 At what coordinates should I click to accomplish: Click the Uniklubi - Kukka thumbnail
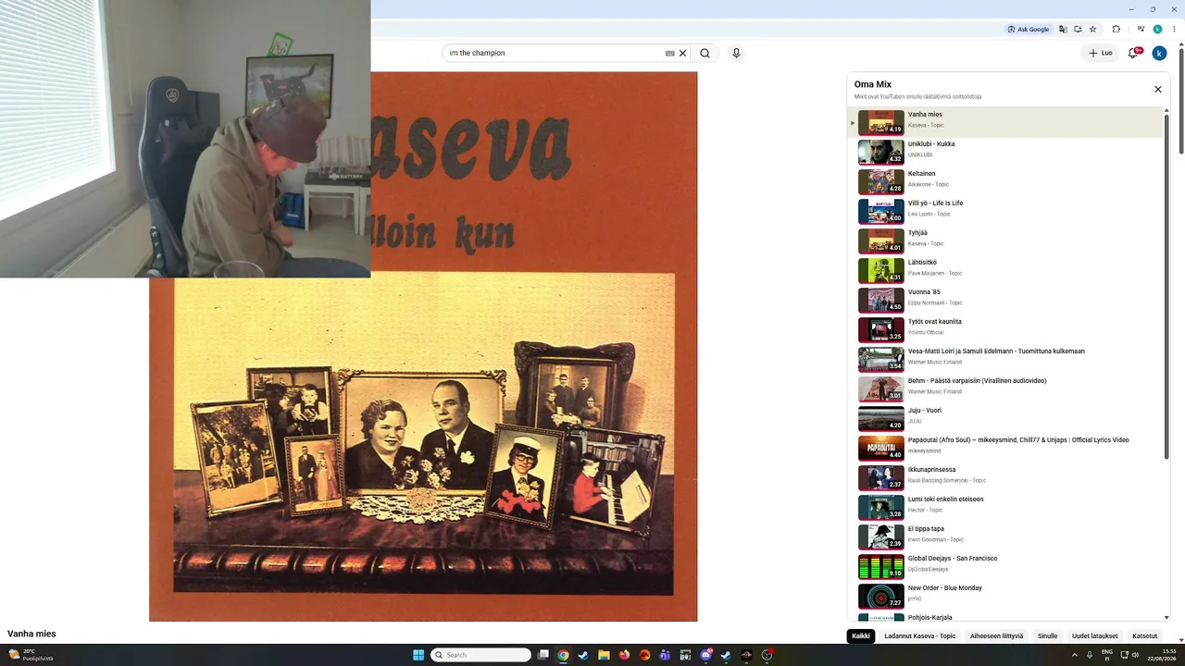(x=881, y=153)
